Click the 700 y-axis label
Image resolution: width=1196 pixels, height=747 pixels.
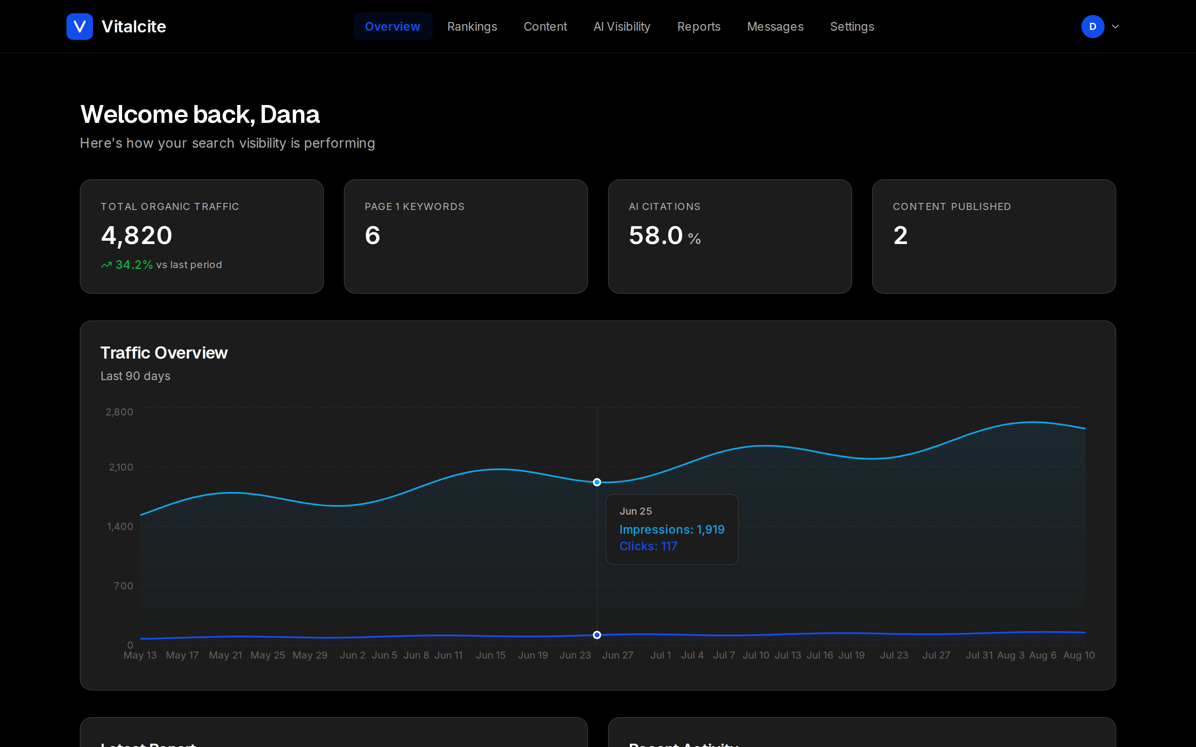click(124, 586)
